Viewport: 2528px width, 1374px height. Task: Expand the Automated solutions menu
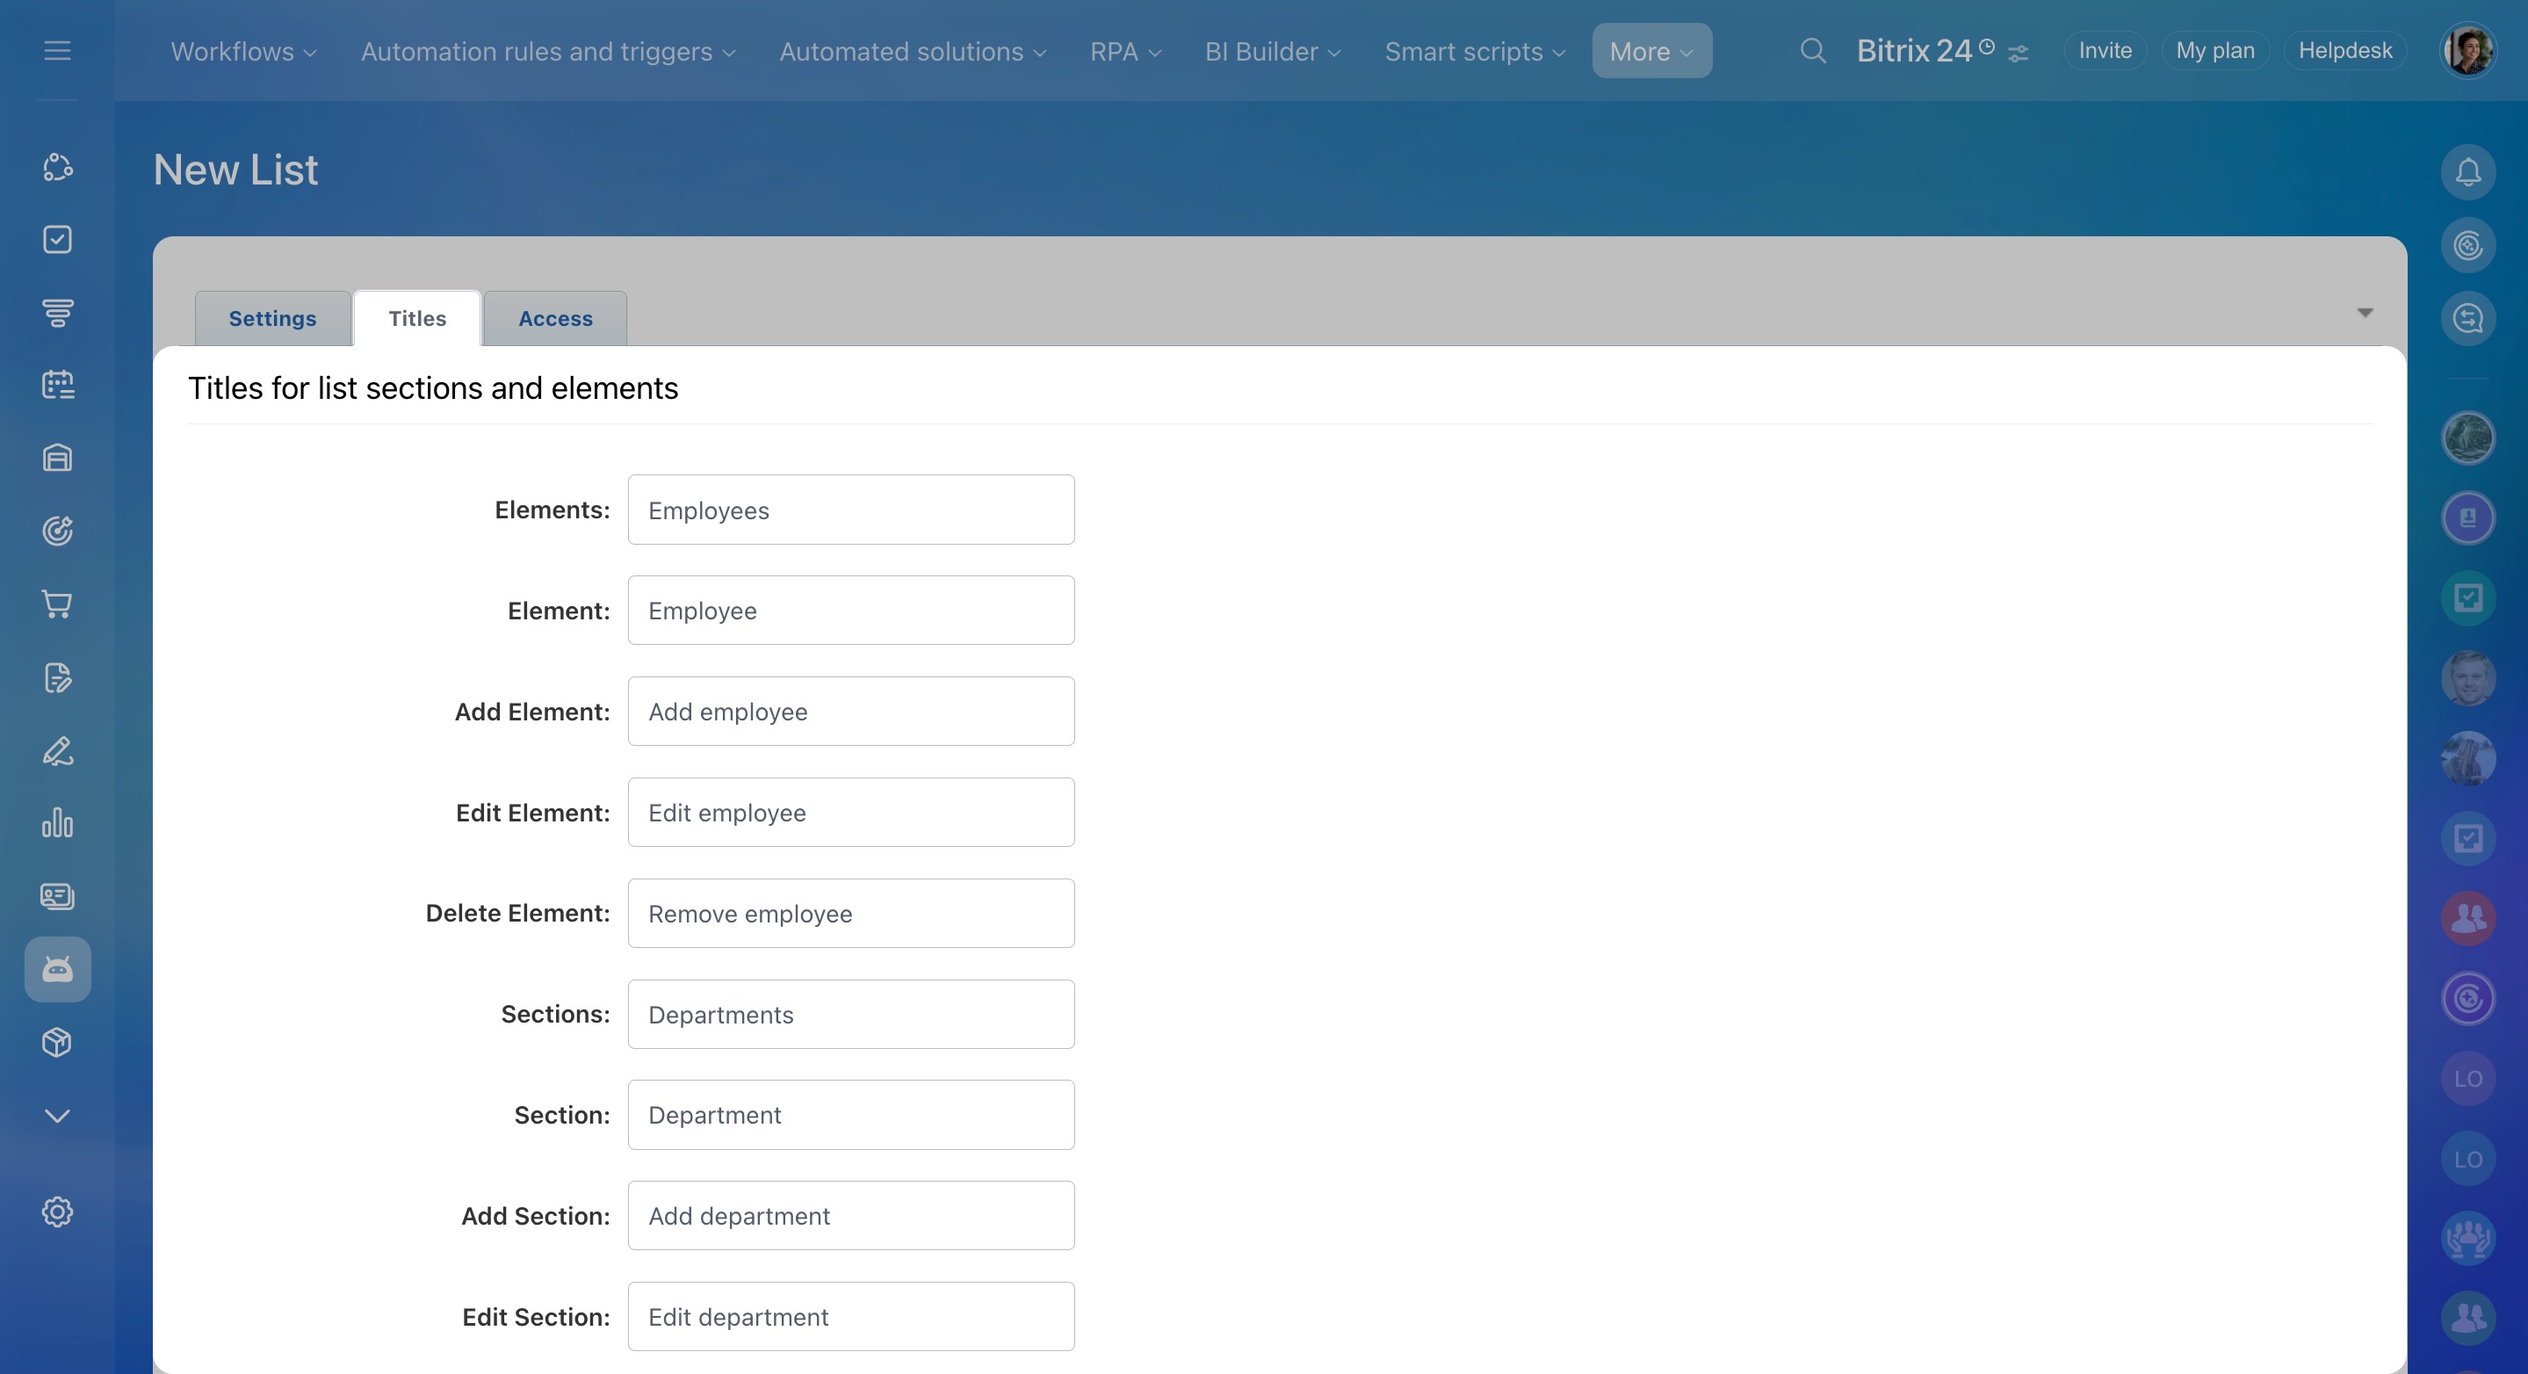(x=913, y=51)
